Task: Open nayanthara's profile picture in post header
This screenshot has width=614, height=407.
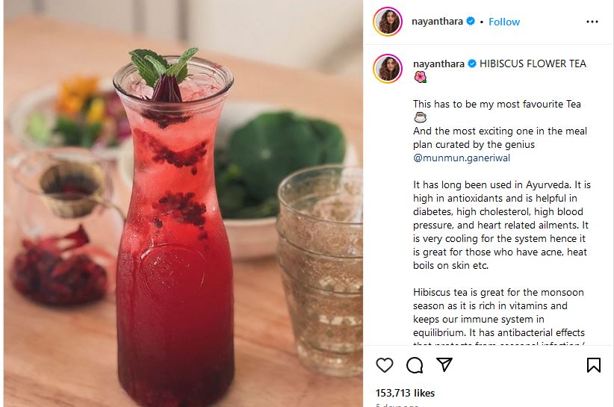Action: click(x=388, y=22)
